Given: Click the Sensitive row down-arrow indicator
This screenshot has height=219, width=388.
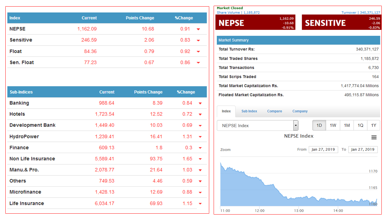Looking at the screenshot, I should (x=198, y=40).
